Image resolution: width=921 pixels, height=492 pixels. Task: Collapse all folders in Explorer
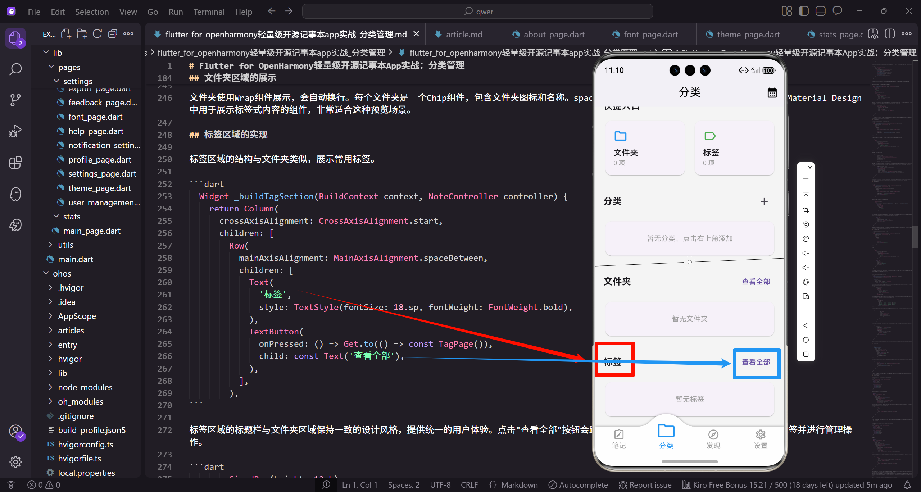113,33
